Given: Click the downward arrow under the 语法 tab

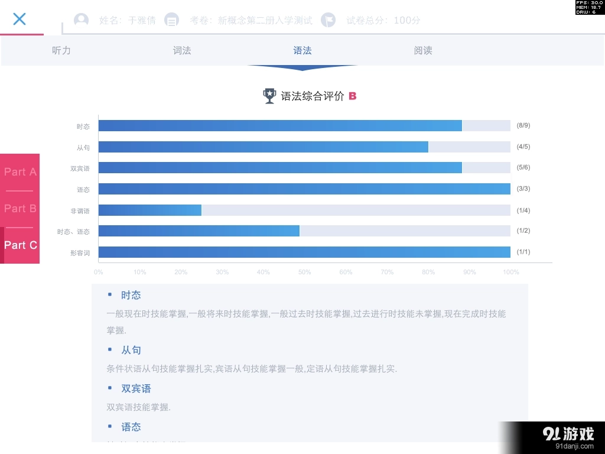Looking at the screenshot, I should tap(302, 67).
